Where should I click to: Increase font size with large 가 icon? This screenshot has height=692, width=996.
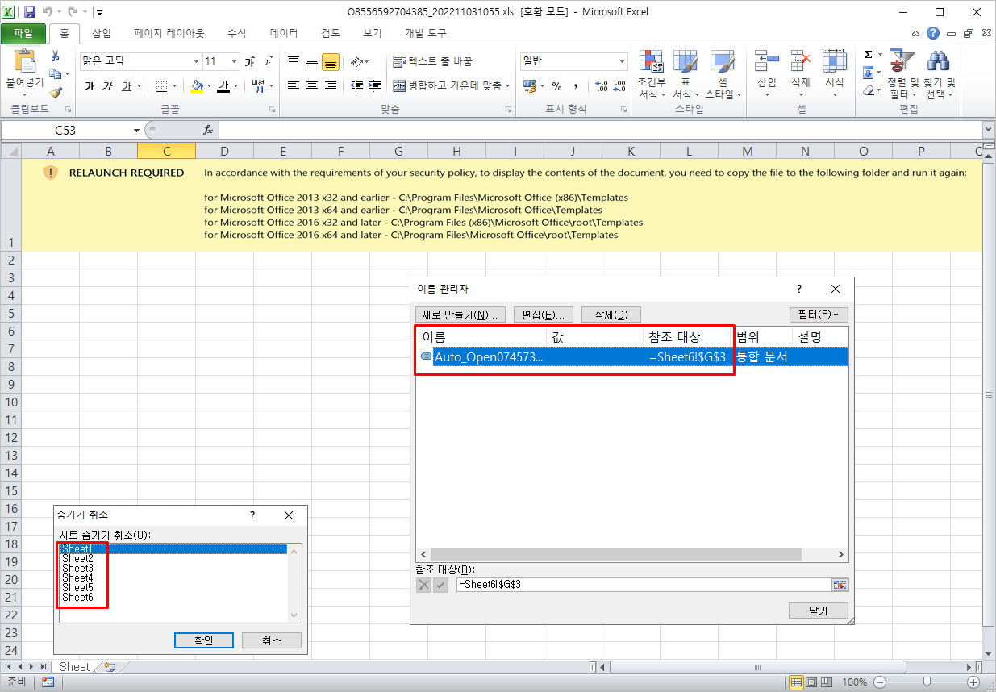point(250,62)
